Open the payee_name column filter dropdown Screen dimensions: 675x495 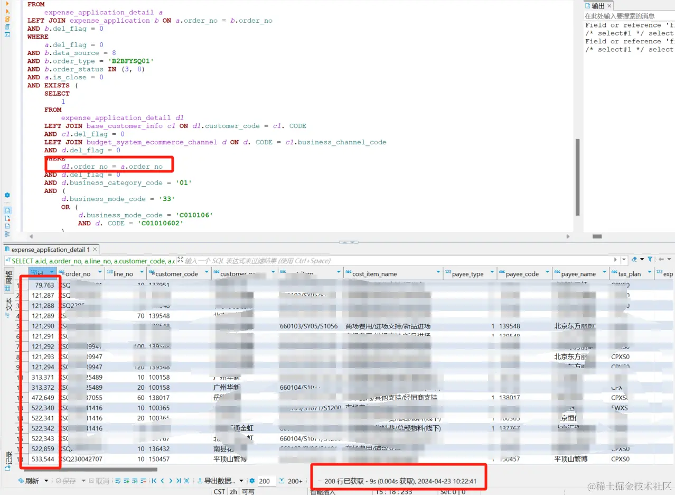pyautogui.click(x=604, y=271)
